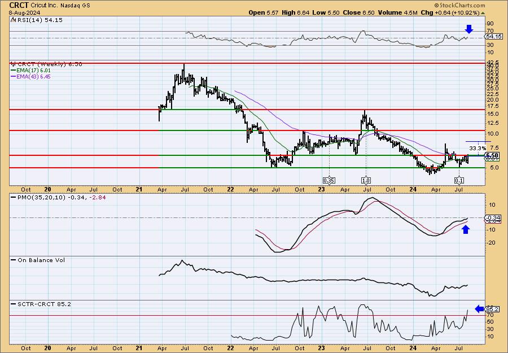Click the 33.3% target annotation

pos(477,148)
